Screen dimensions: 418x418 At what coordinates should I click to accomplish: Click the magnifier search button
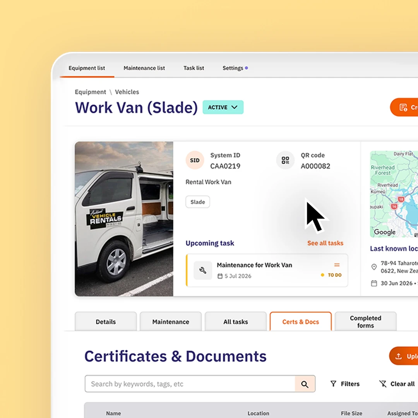click(305, 384)
